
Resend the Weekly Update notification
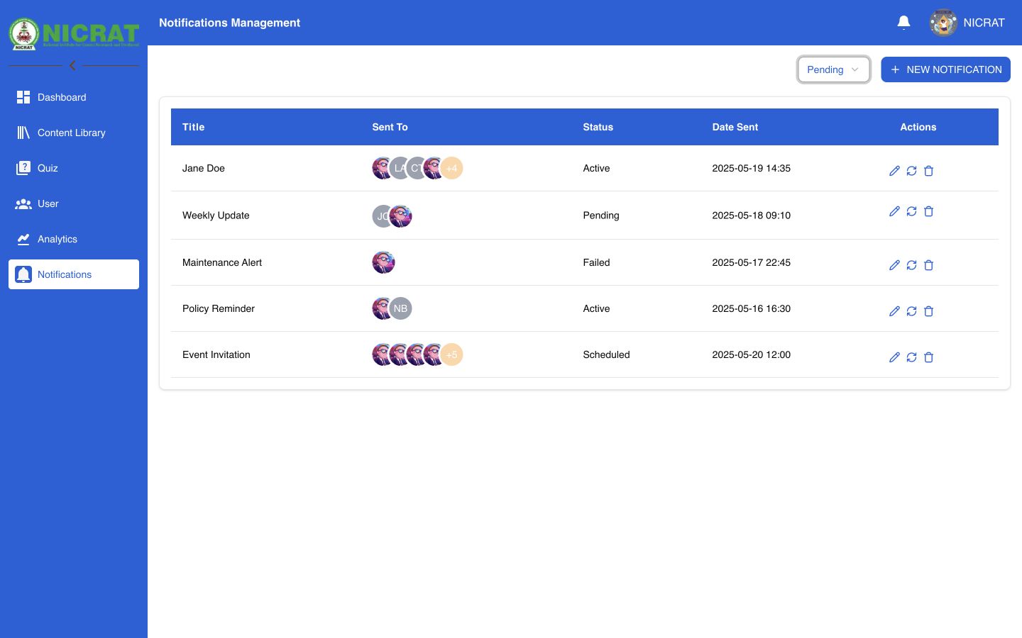click(911, 211)
